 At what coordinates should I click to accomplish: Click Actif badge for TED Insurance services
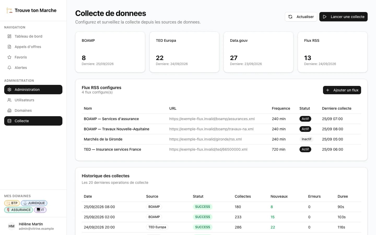click(305, 149)
